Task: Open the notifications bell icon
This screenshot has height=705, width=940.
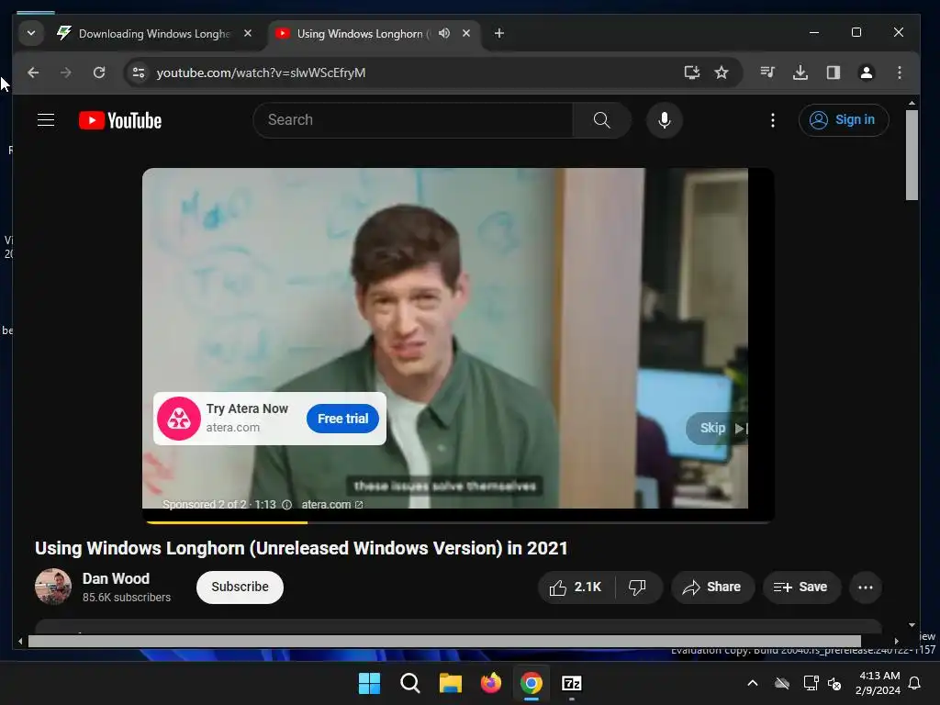Action: (x=915, y=683)
